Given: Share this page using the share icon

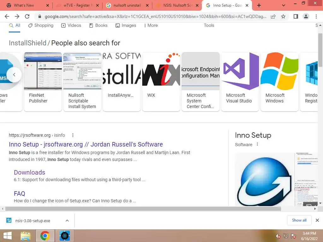Looking at the screenshot, I should [x=273, y=16].
